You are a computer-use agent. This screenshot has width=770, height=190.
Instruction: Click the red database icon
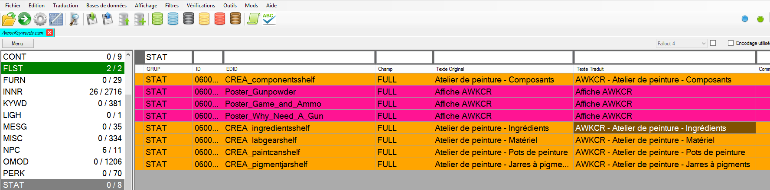click(x=220, y=19)
